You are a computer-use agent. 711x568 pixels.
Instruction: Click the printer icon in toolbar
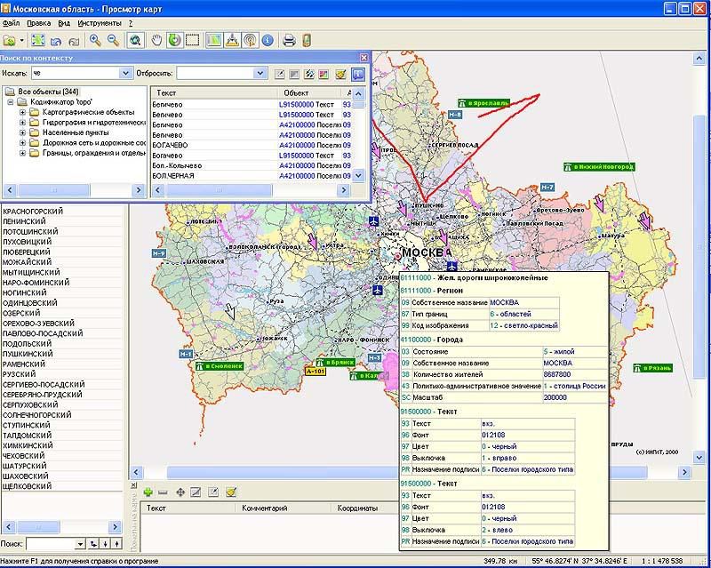click(288, 40)
